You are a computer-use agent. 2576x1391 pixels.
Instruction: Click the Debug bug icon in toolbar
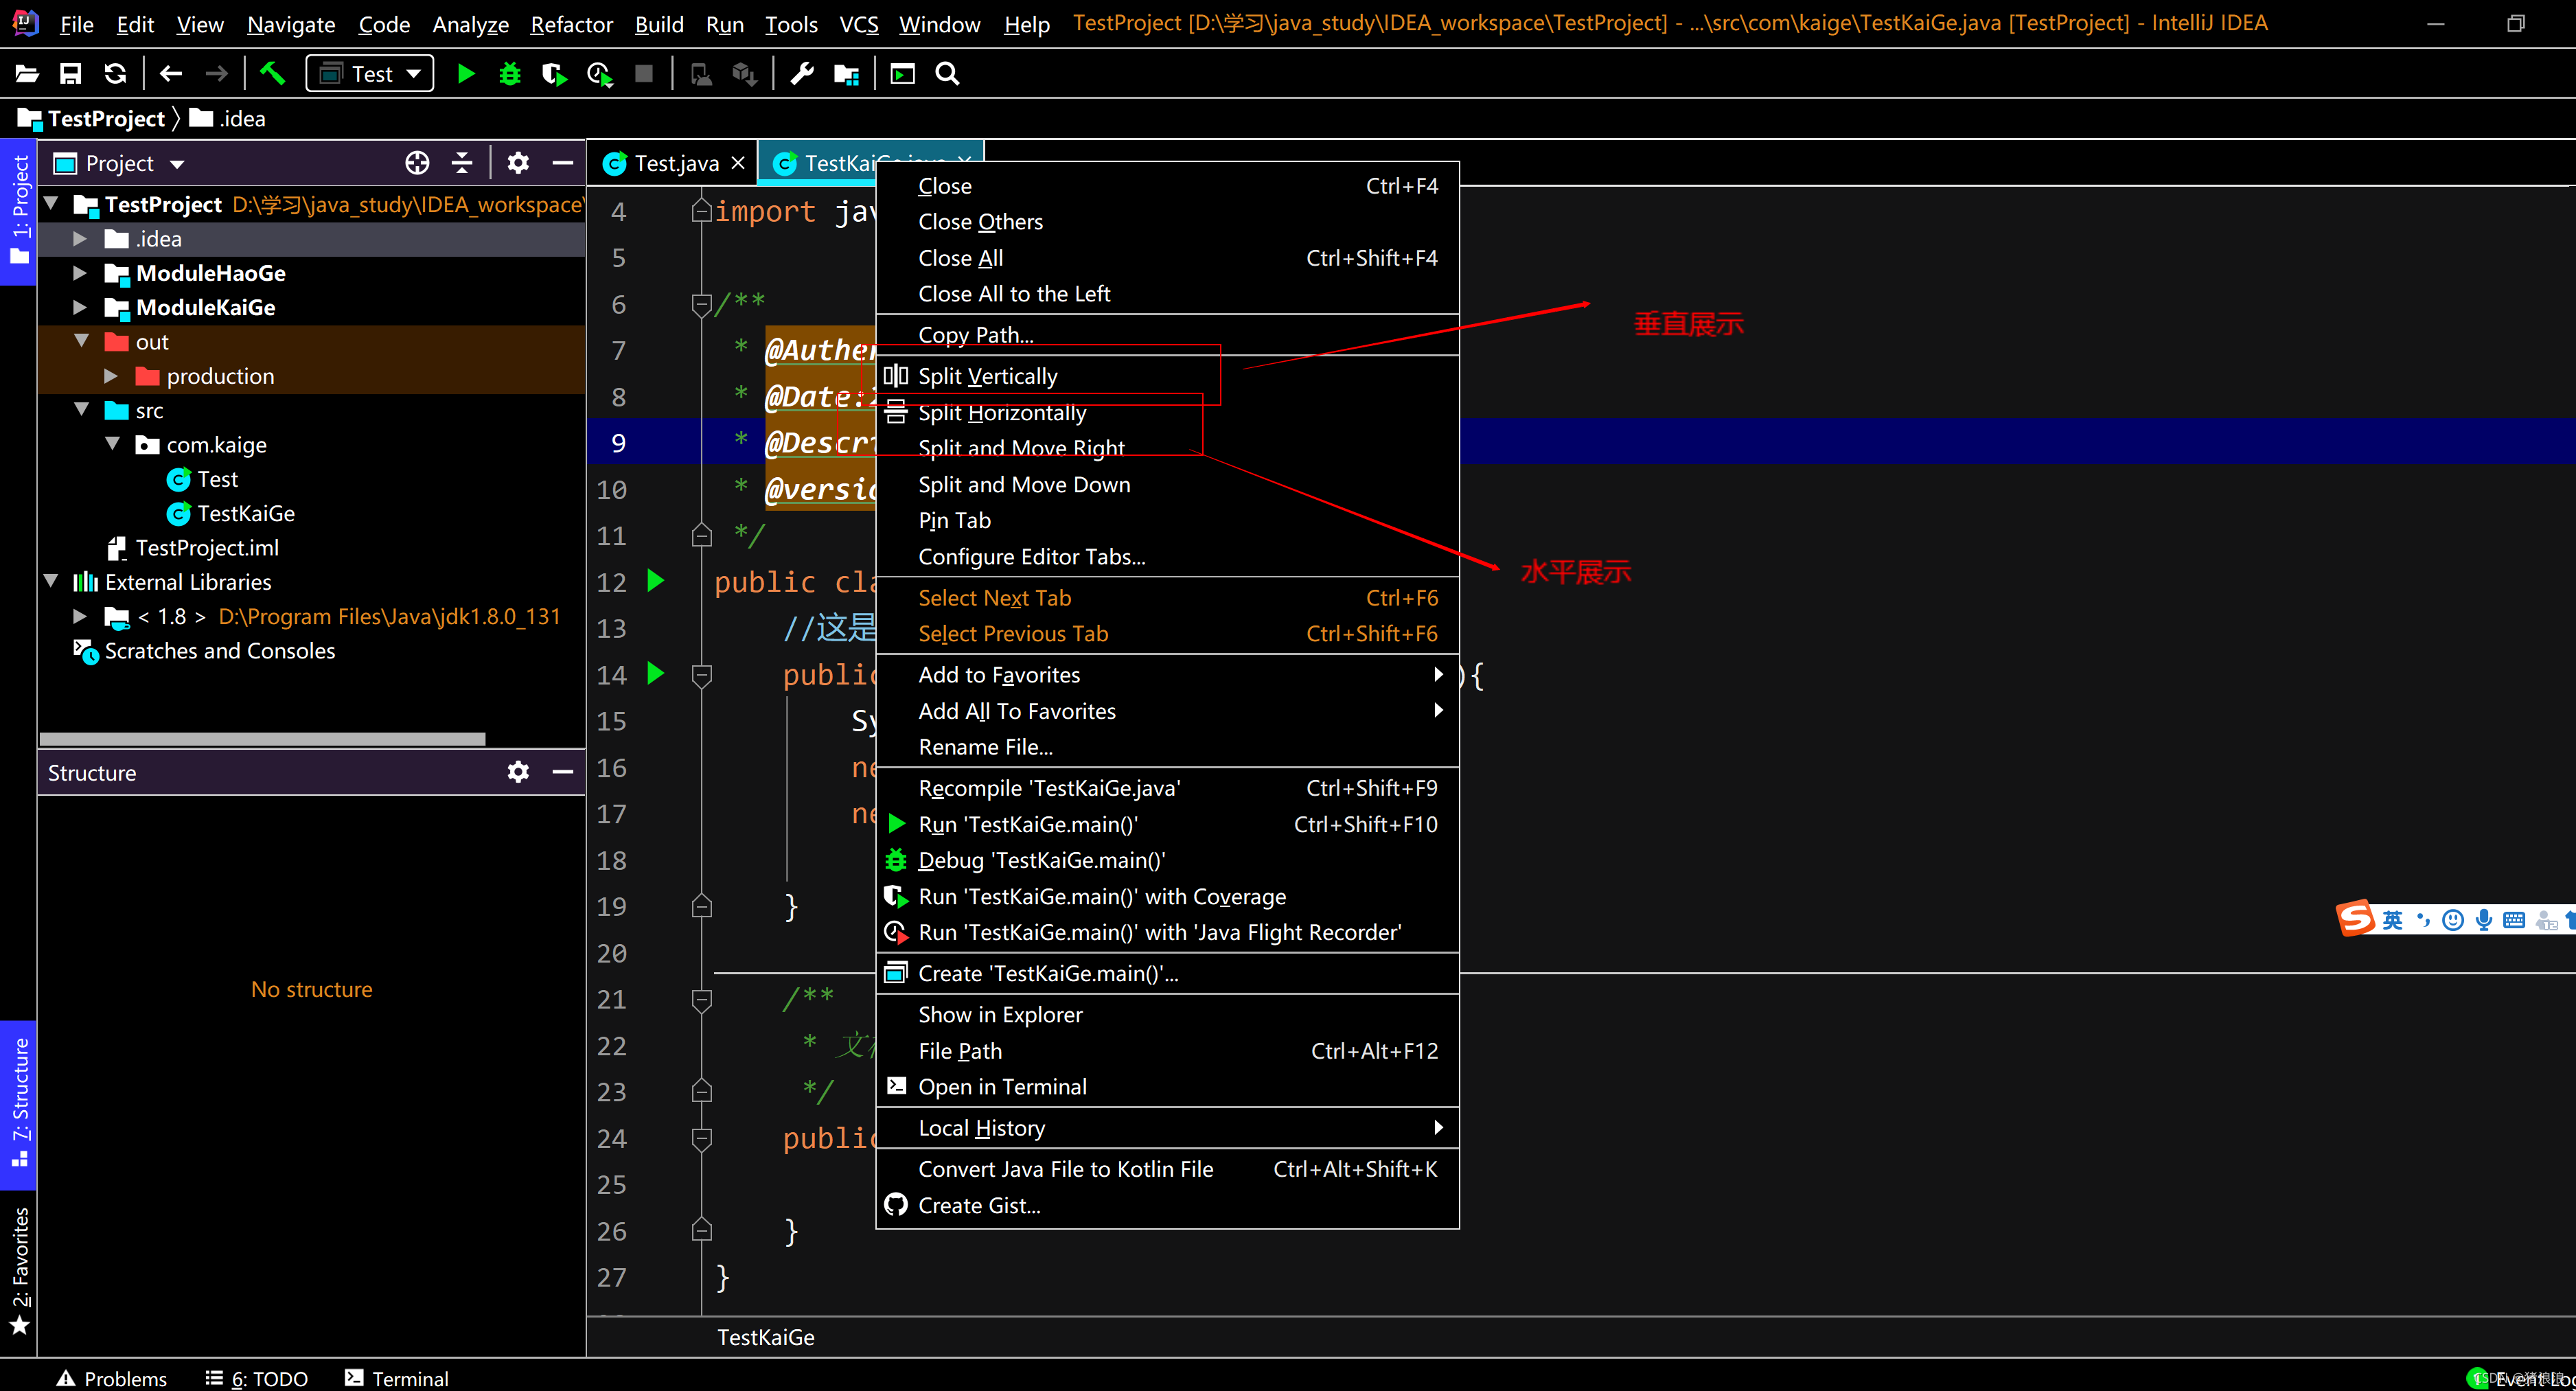tap(510, 74)
